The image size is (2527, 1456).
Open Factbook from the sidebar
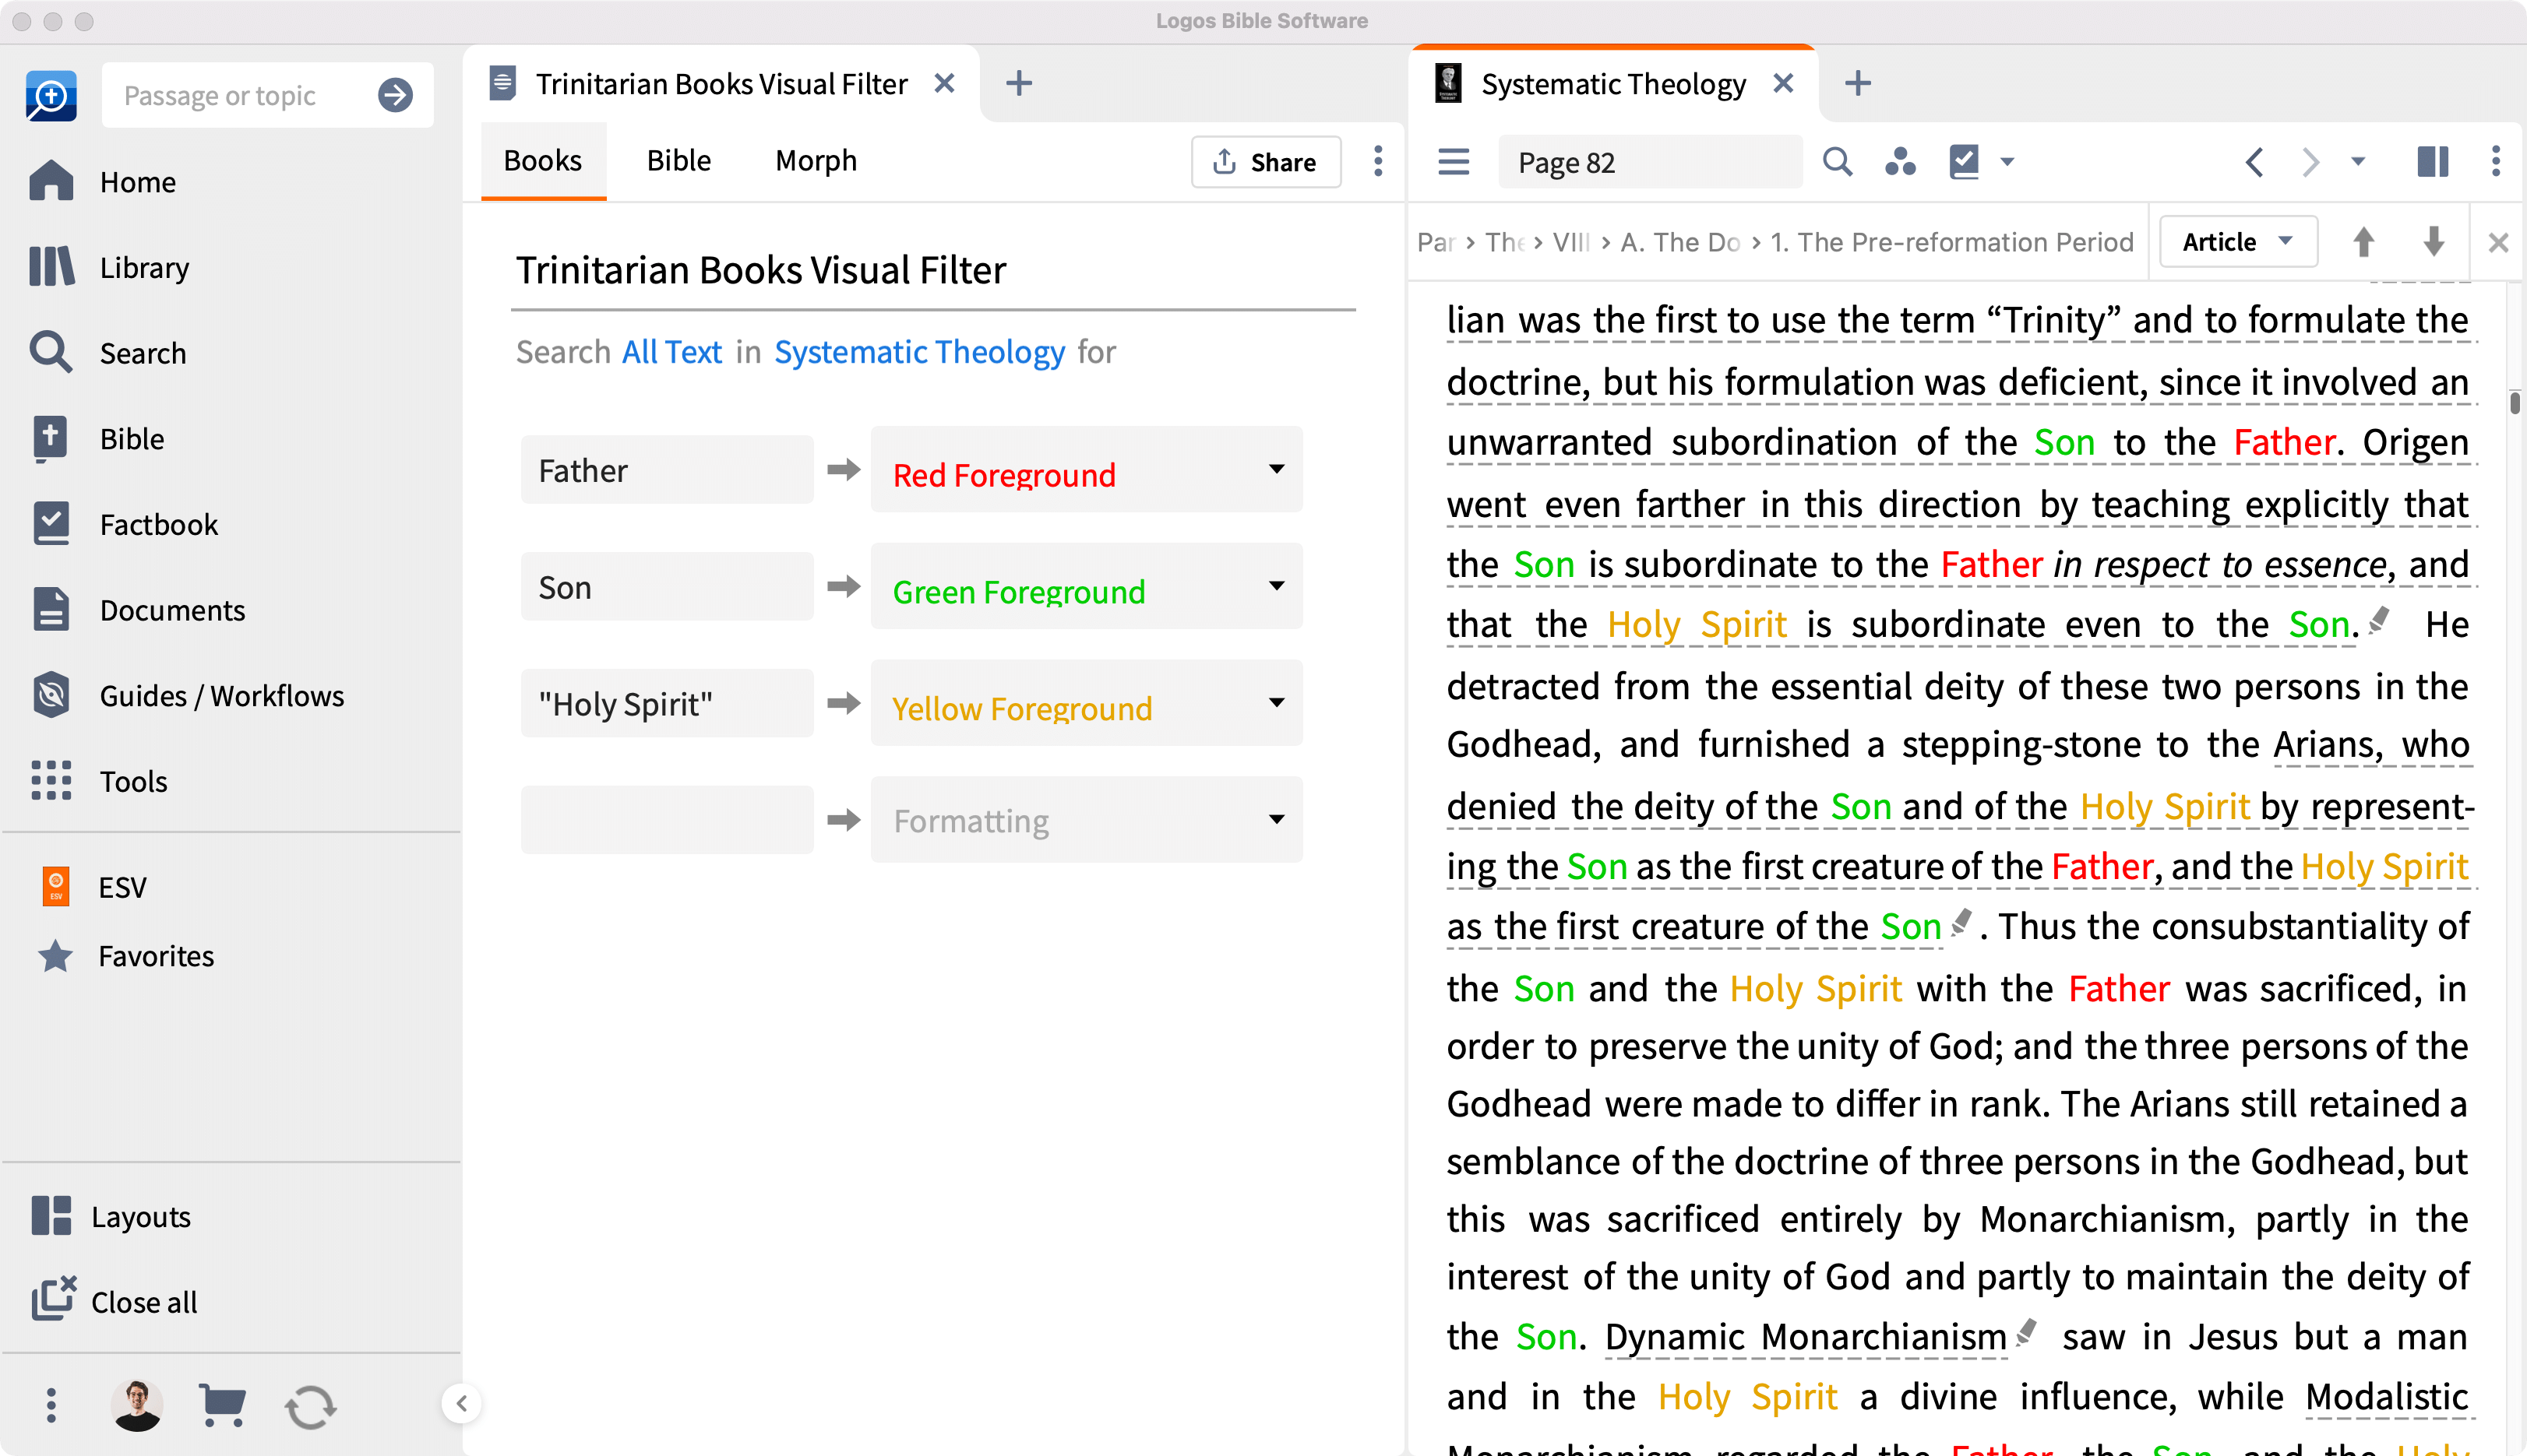click(124, 524)
